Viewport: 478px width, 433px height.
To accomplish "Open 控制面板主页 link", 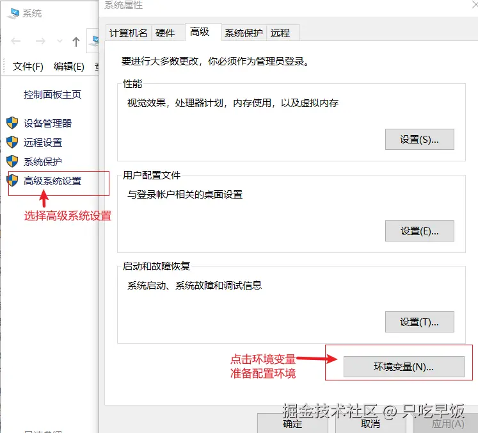I will 52,95.
